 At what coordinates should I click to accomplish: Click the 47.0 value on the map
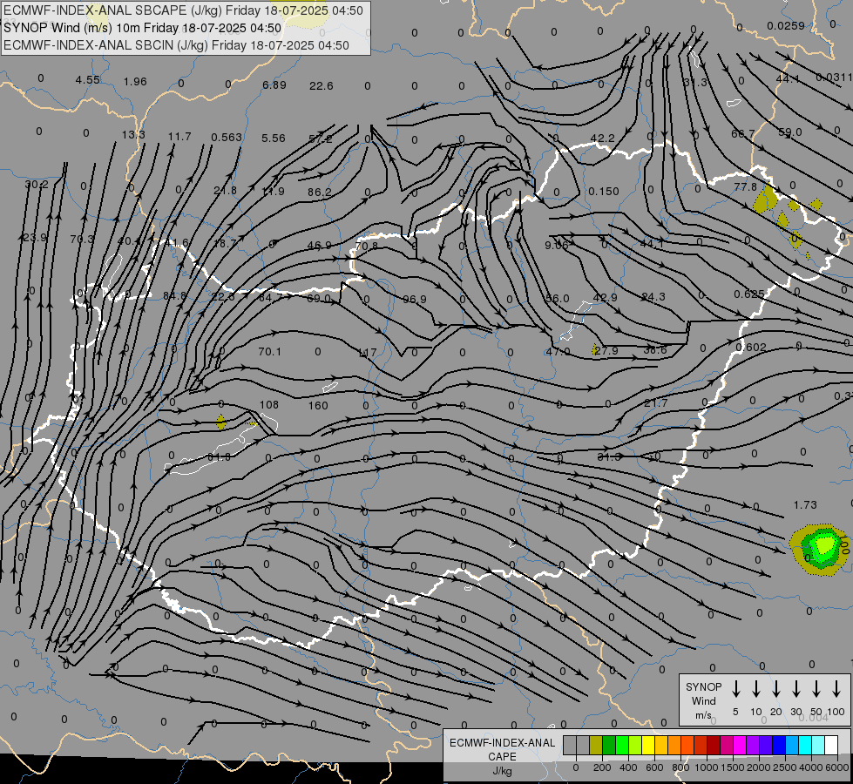(559, 351)
